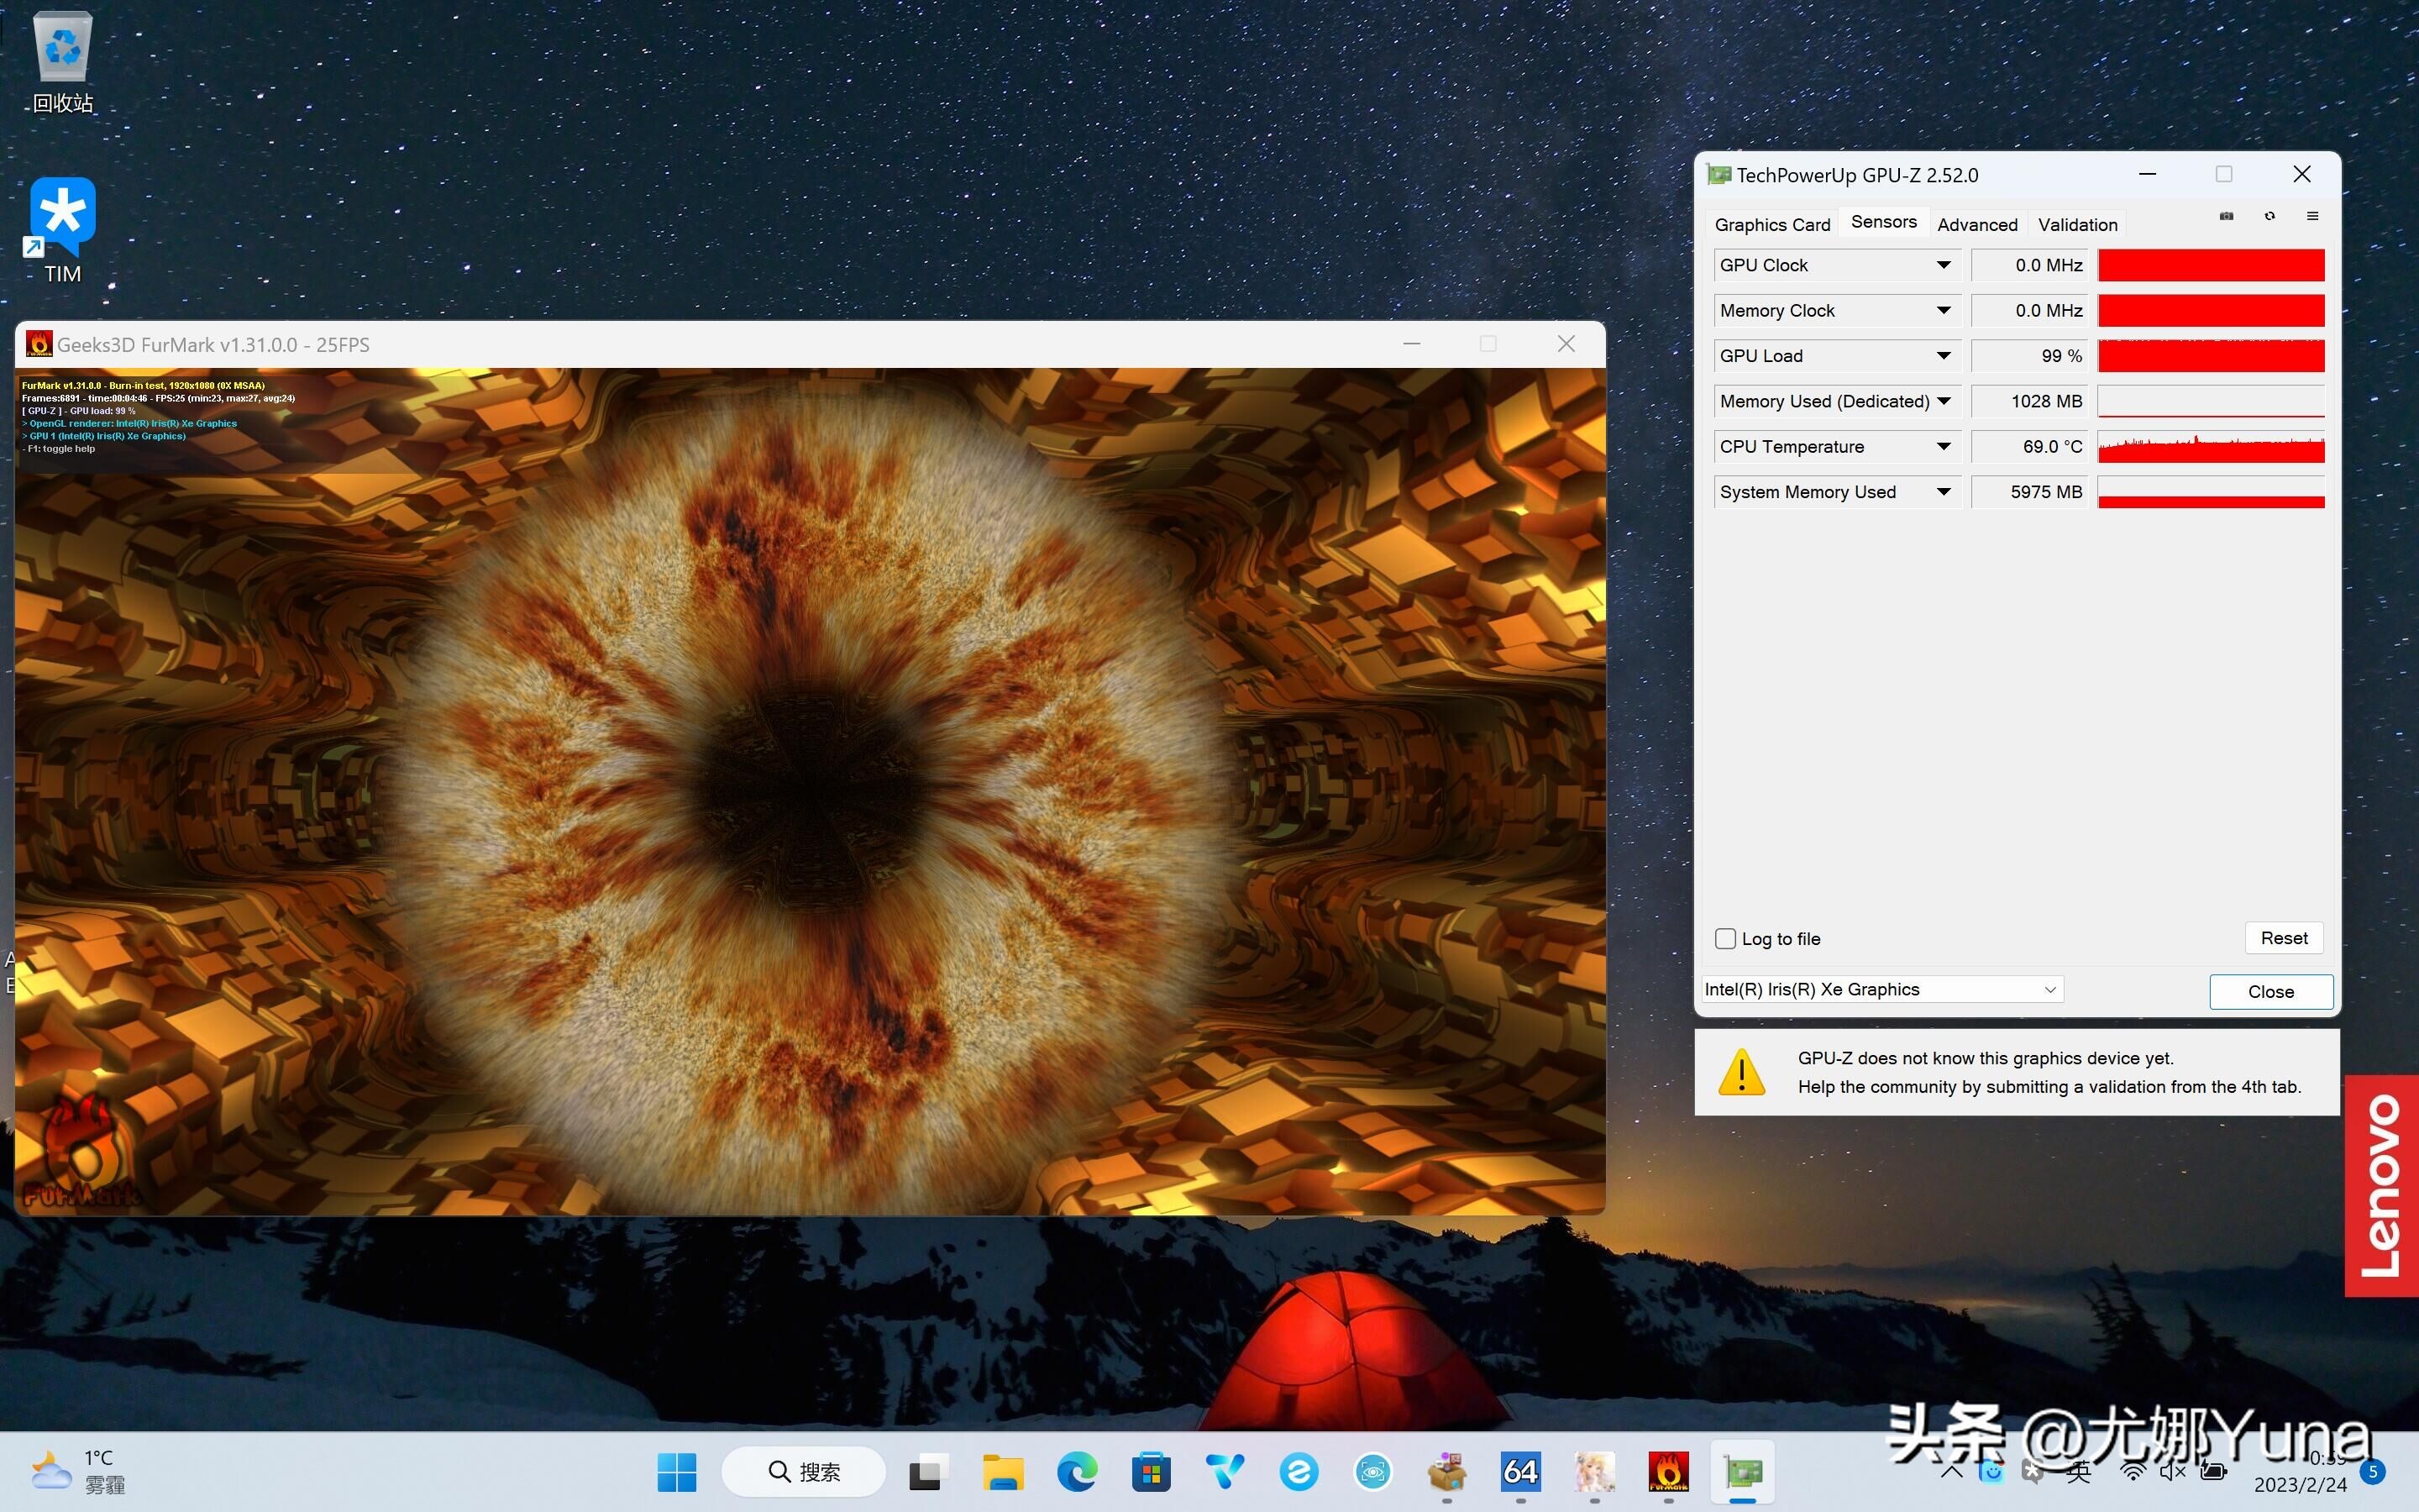Screen dimensions: 2419x1512
Task: Click the GPU-Z taskbar icon
Action: [x=1742, y=1471]
